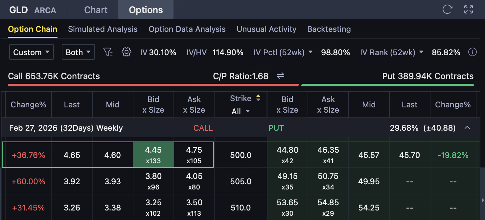
Task: Click the right-edge panel expand arrow
Action: click(482, 200)
